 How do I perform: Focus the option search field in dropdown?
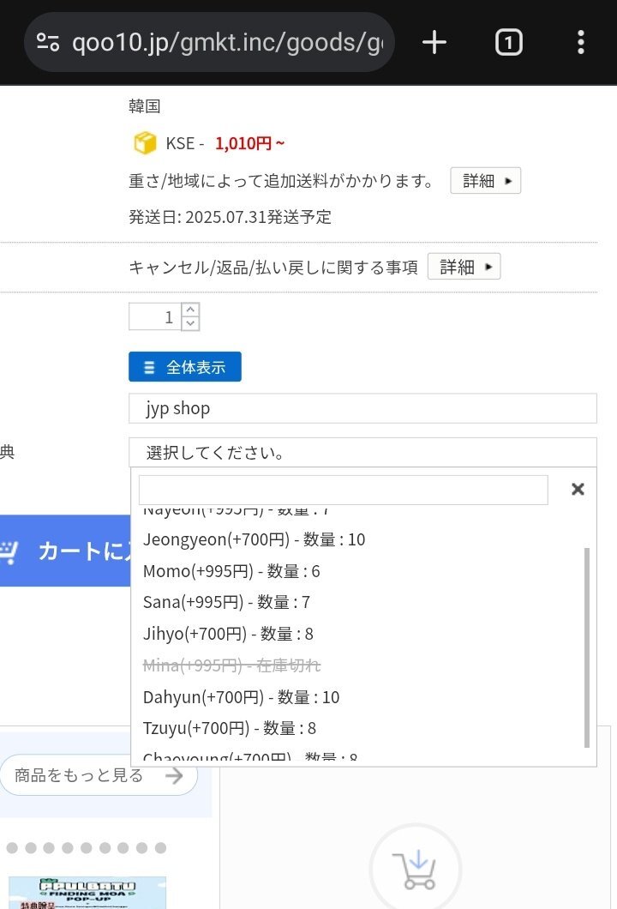pos(343,490)
